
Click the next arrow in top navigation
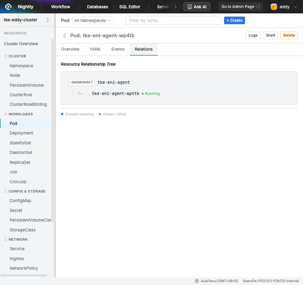175,7
